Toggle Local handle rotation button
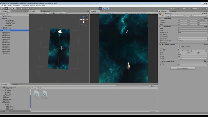Viewport: 208px width, 117px height. [31, 8]
